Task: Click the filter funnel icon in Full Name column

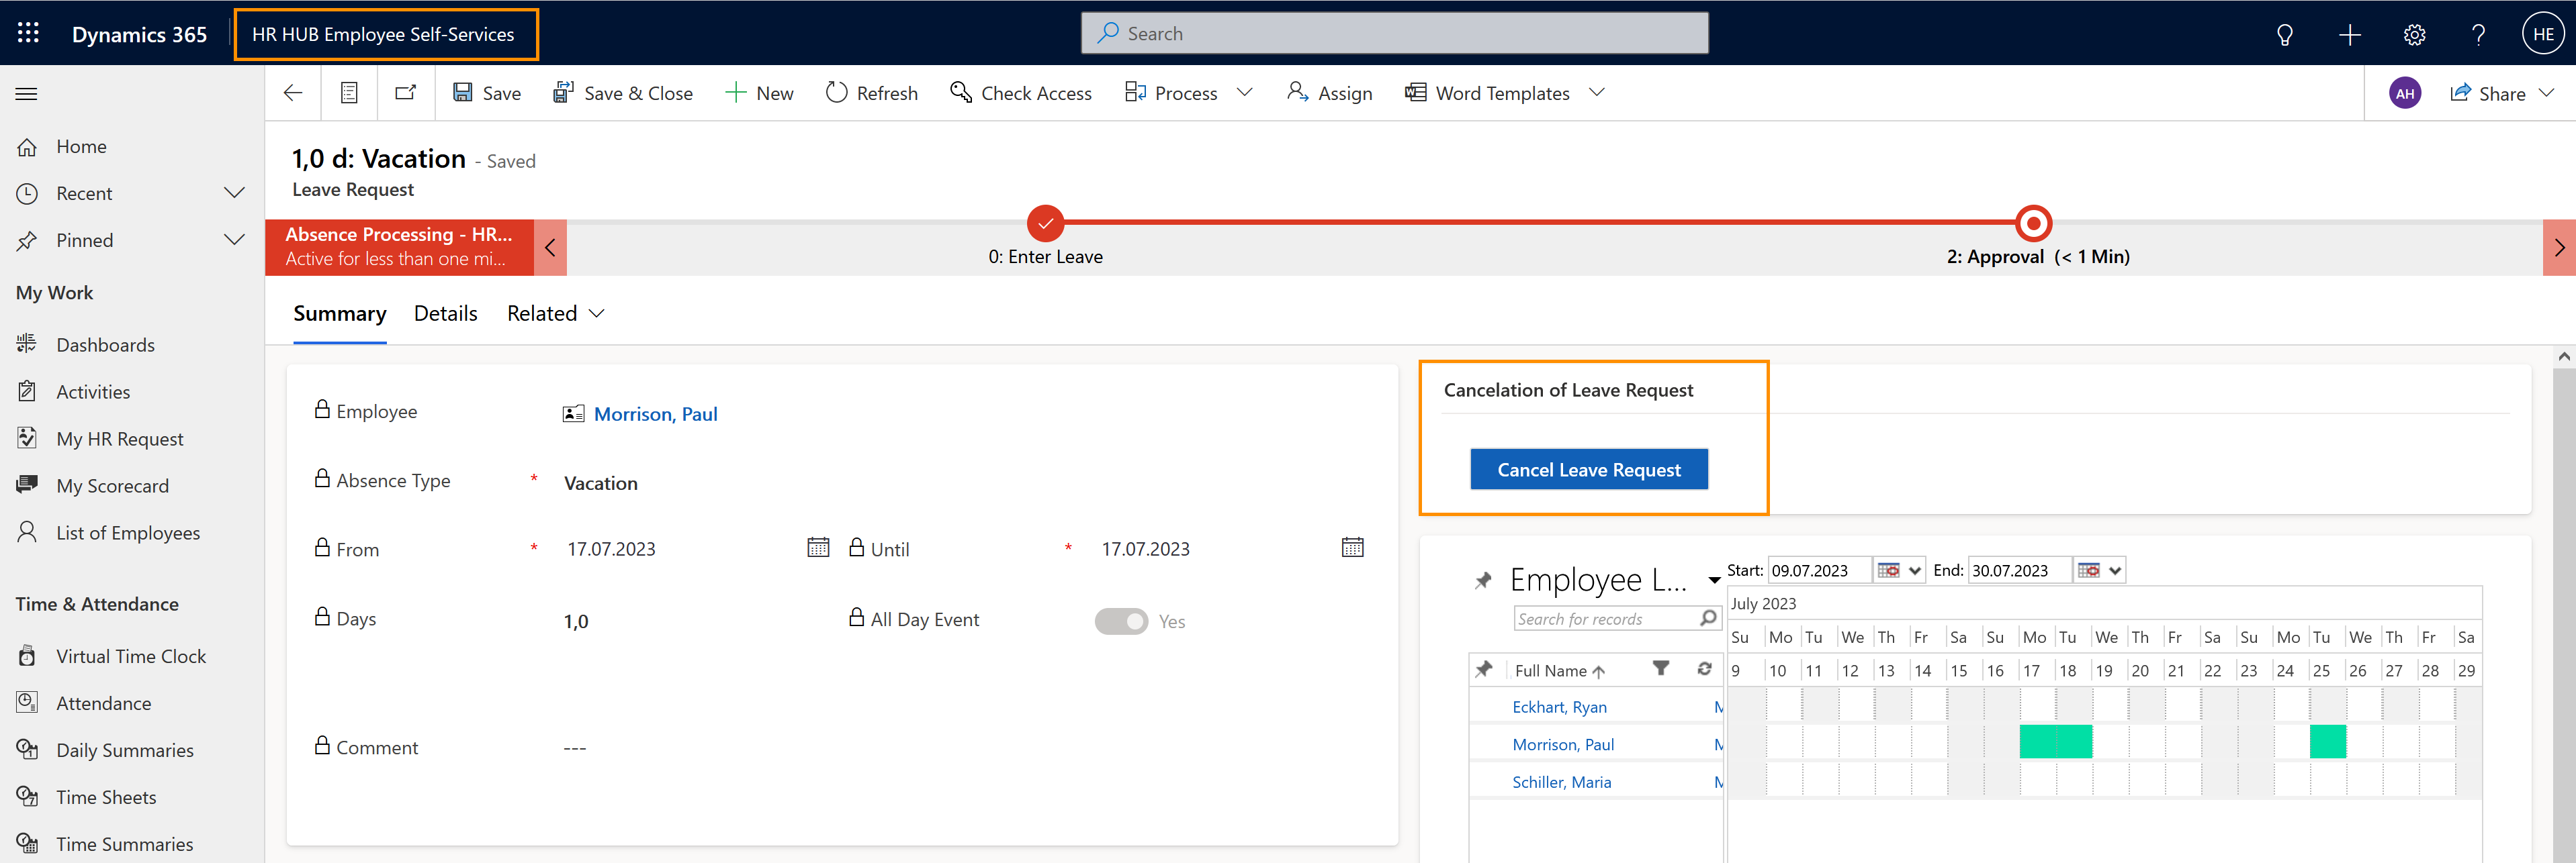Action: tap(1660, 668)
